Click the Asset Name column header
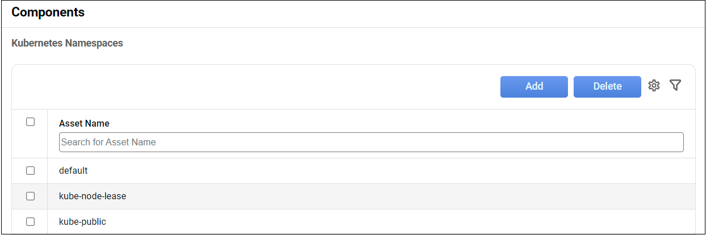The image size is (706, 235). (84, 123)
